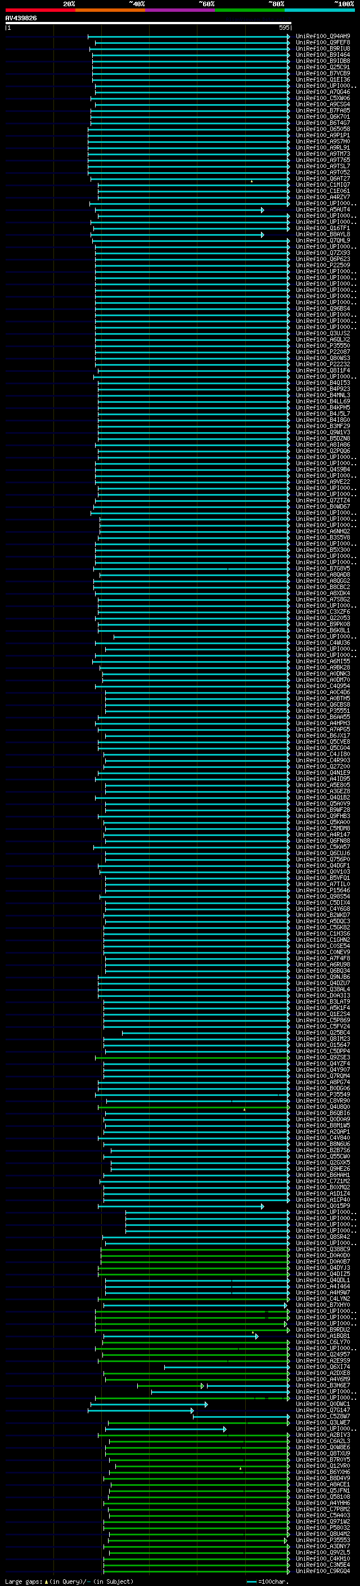360x1586 pixels.
Task: Select hit label UniRef100_B9I464
Action: tap(322, 55)
